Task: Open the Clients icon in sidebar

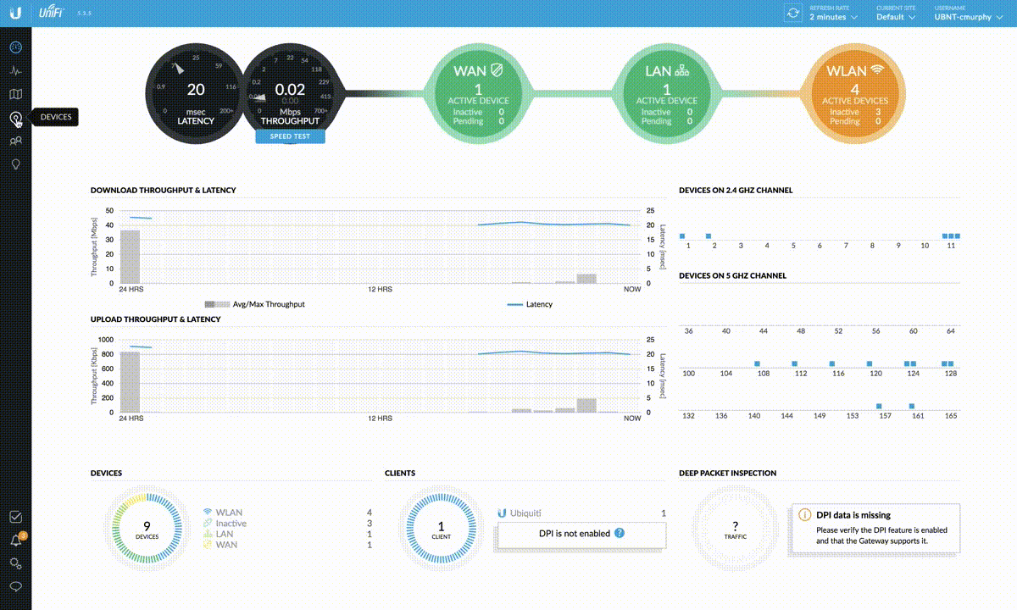Action: click(15, 141)
